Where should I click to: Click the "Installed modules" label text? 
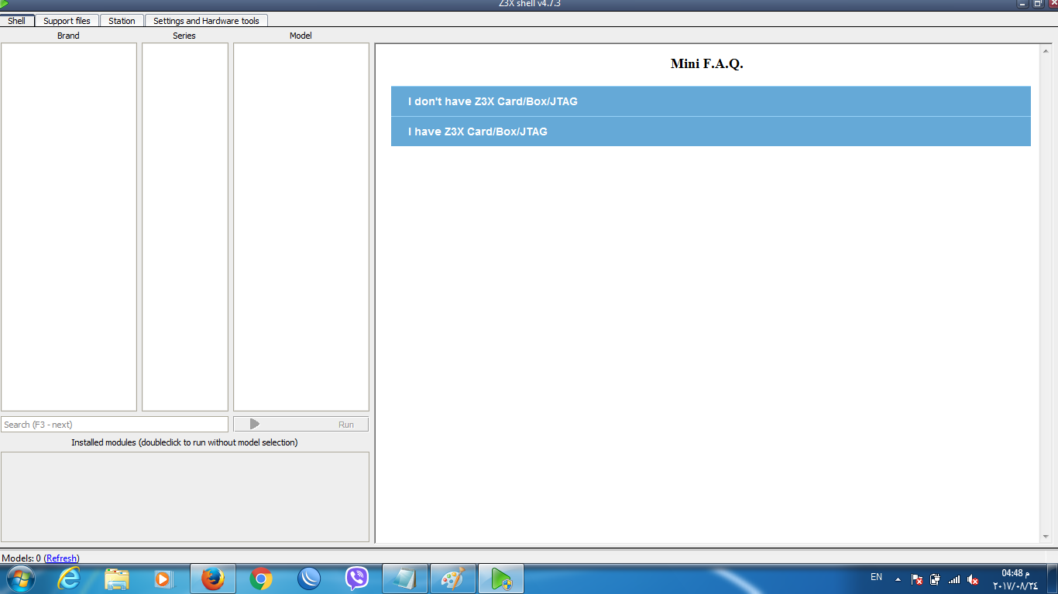click(184, 442)
